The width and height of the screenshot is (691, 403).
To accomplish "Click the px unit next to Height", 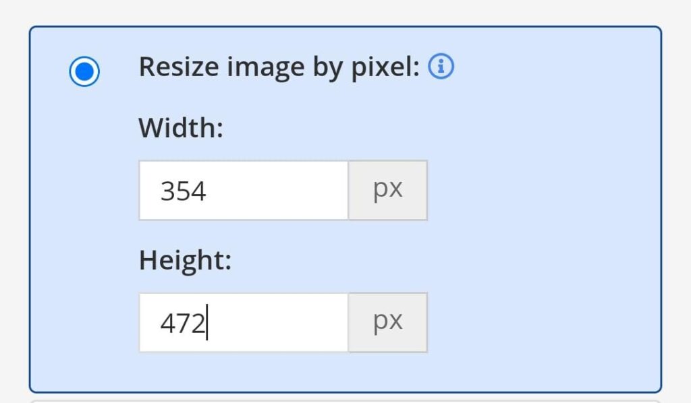I will [x=388, y=323].
